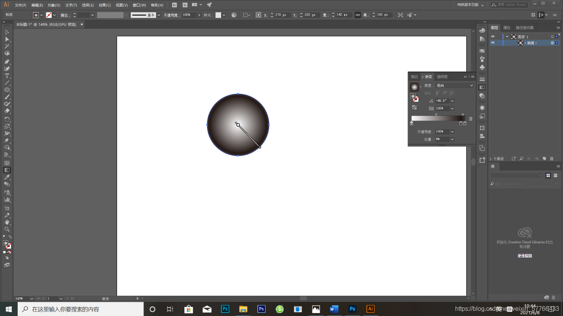Switch to 属性 tab
The width and height of the screenshot is (563, 316).
(x=507, y=28)
